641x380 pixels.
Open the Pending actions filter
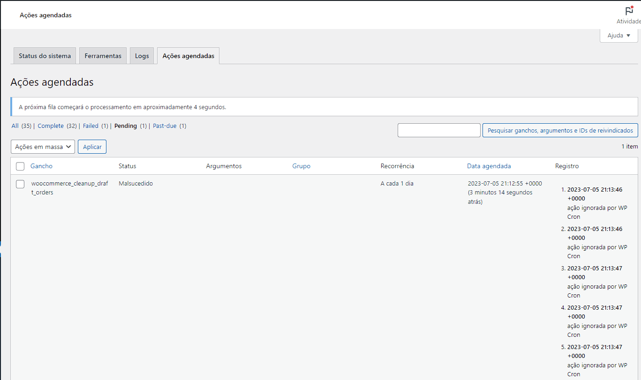pyautogui.click(x=124, y=126)
